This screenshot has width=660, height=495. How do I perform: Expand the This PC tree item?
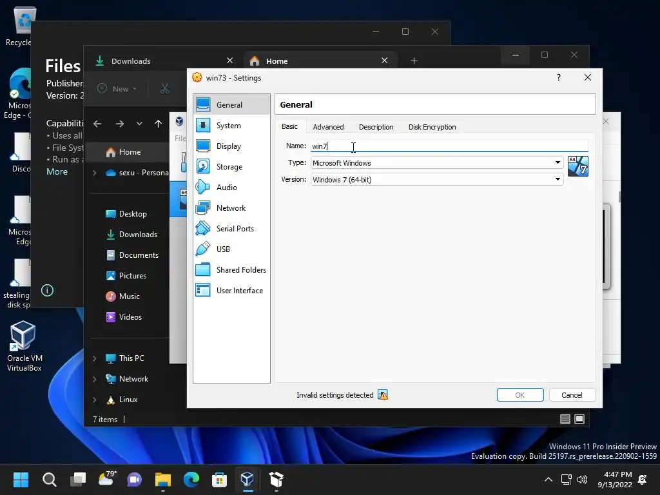[x=95, y=358]
